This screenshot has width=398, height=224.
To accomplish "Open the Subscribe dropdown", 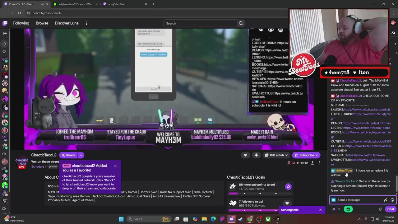I will coord(306,155).
